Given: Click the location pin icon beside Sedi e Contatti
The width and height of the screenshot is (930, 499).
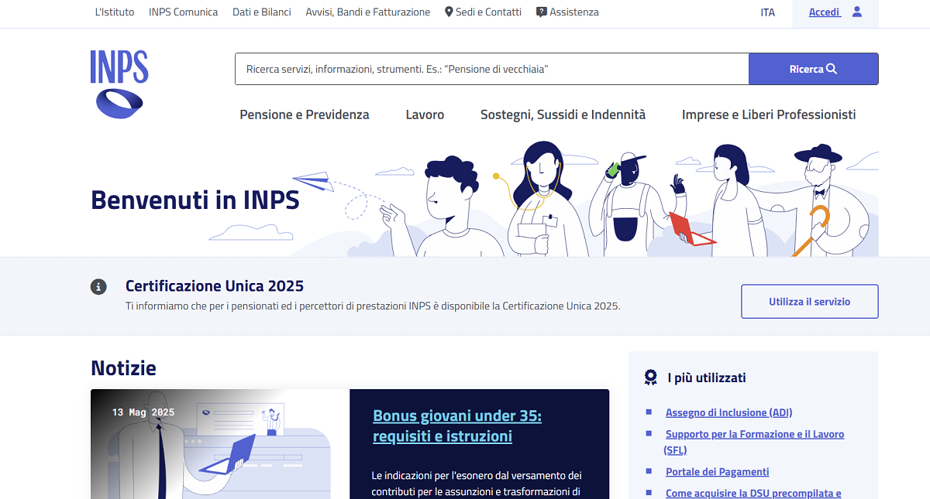Looking at the screenshot, I should pos(448,12).
